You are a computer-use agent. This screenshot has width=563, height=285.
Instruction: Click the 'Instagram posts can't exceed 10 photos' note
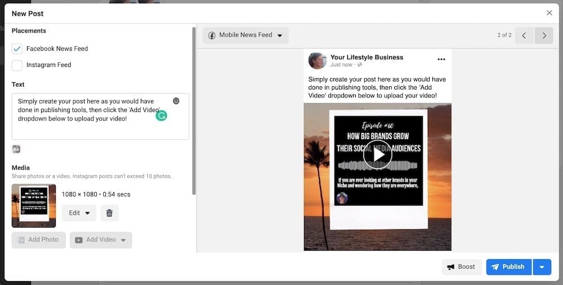pyautogui.click(x=122, y=176)
